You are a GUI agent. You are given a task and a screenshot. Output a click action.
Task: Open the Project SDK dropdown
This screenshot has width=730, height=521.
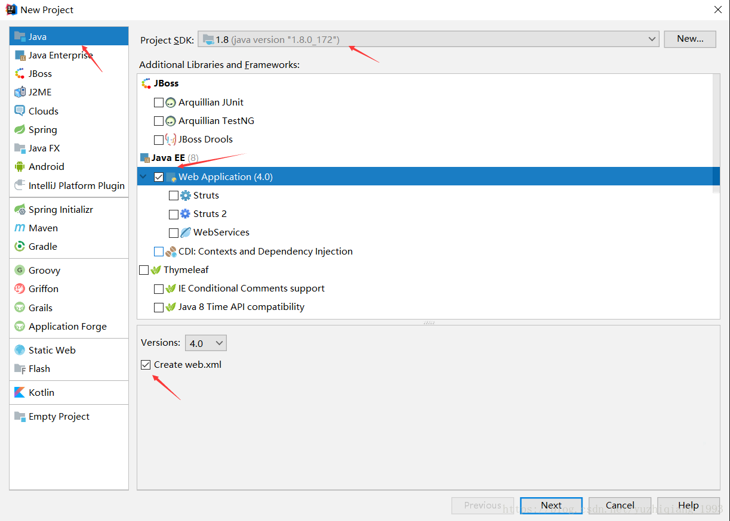point(429,39)
